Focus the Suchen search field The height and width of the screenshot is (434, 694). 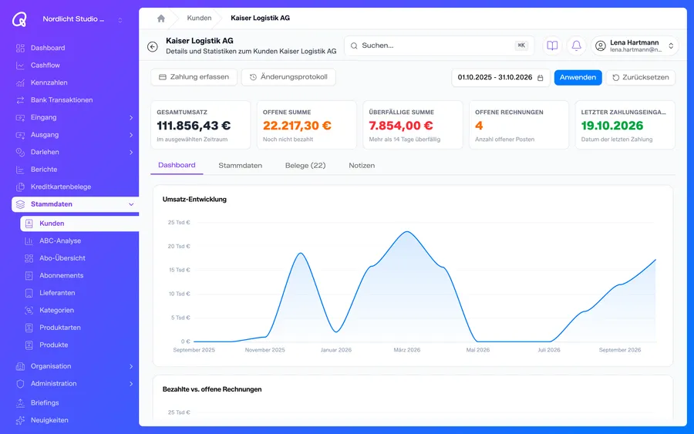tap(439, 45)
